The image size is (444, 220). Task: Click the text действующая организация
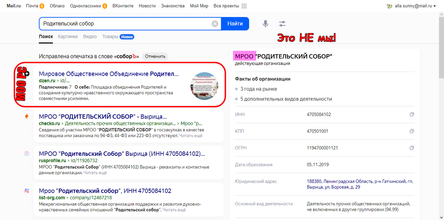262,63
